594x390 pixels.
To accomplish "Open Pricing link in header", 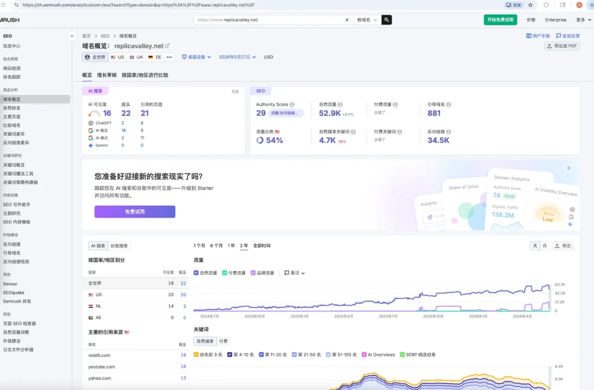I will (531, 20).
